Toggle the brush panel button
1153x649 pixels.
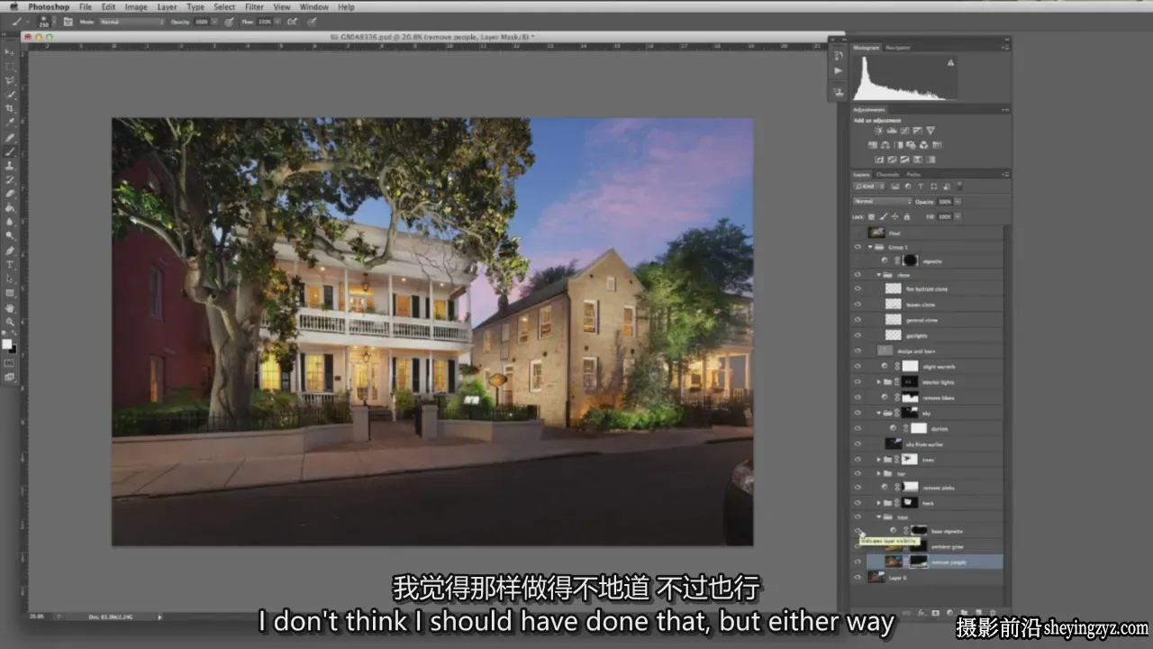pos(68,21)
